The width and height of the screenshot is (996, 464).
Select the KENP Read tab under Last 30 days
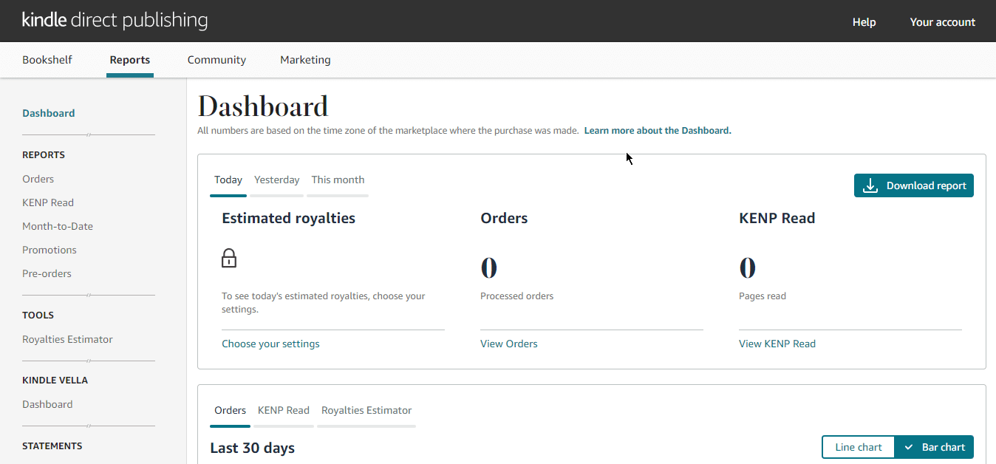coord(284,410)
